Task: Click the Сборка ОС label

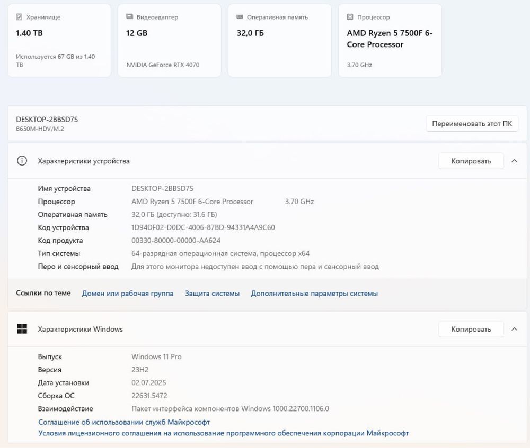Action: coord(56,396)
